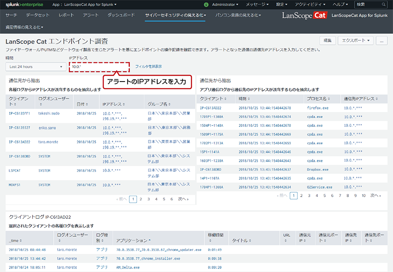Sort client log by URL column
Viewport: 393px width, 272px height.
pos(286,238)
